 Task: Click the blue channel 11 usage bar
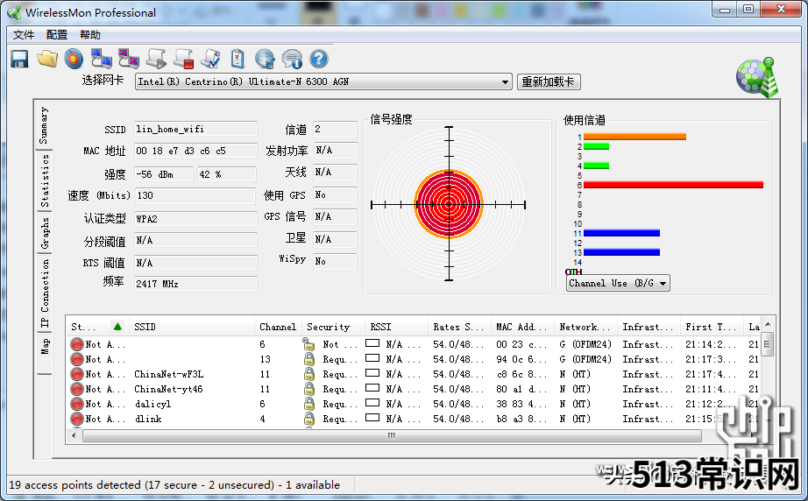(621, 233)
